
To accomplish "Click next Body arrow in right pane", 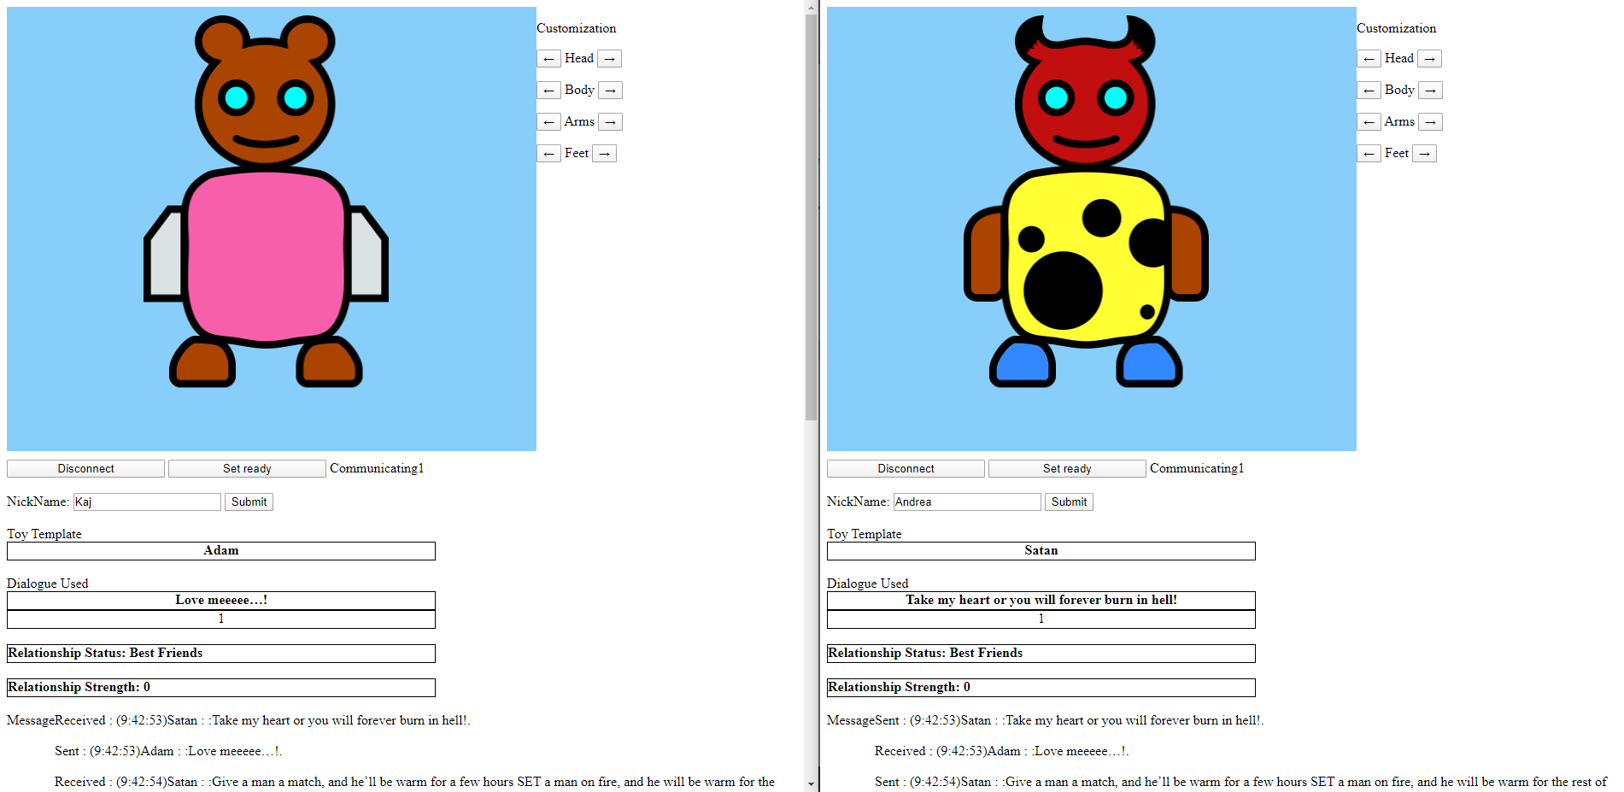I will (1430, 91).
